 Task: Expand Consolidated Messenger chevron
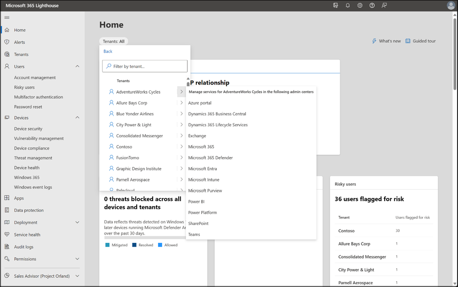click(182, 135)
